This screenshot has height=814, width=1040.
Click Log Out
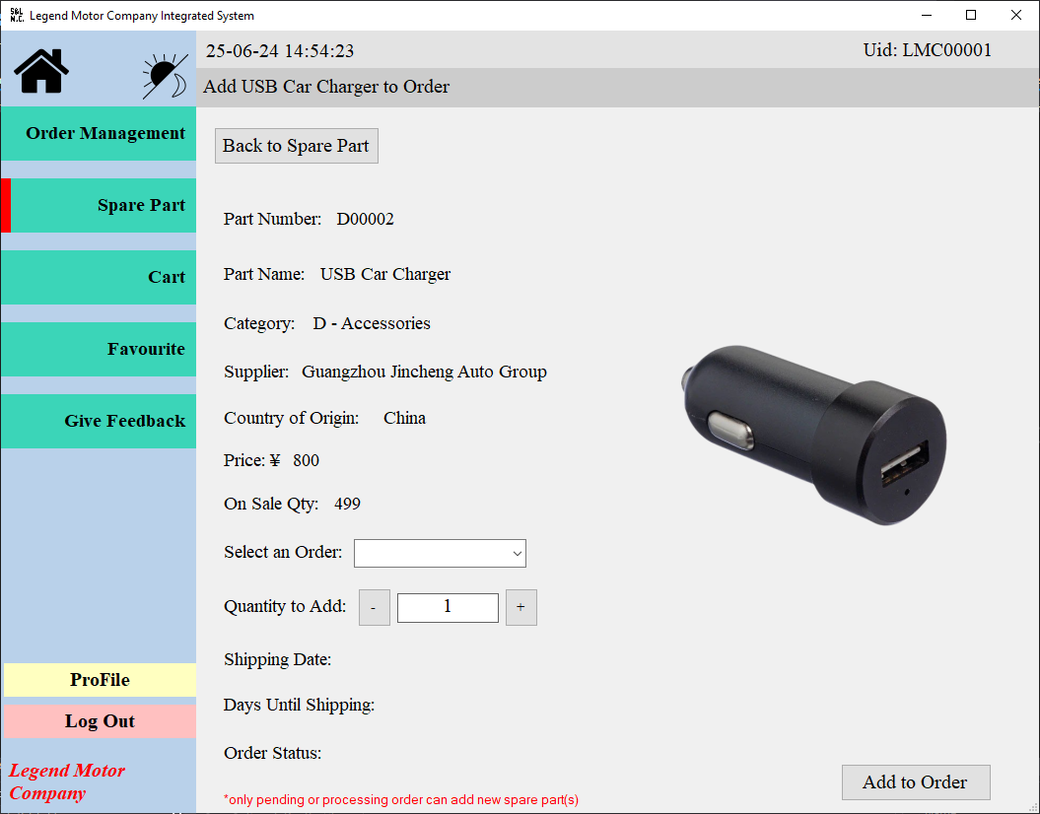(x=100, y=720)
